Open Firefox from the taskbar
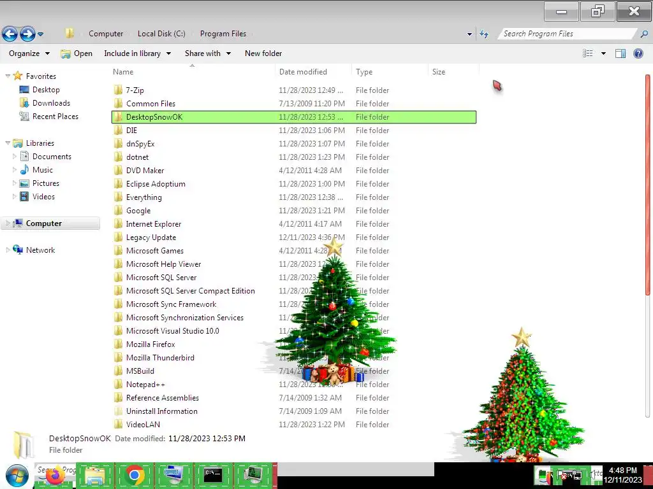The width and height of the screenshot is (653, 489). [x=55, y=475]
